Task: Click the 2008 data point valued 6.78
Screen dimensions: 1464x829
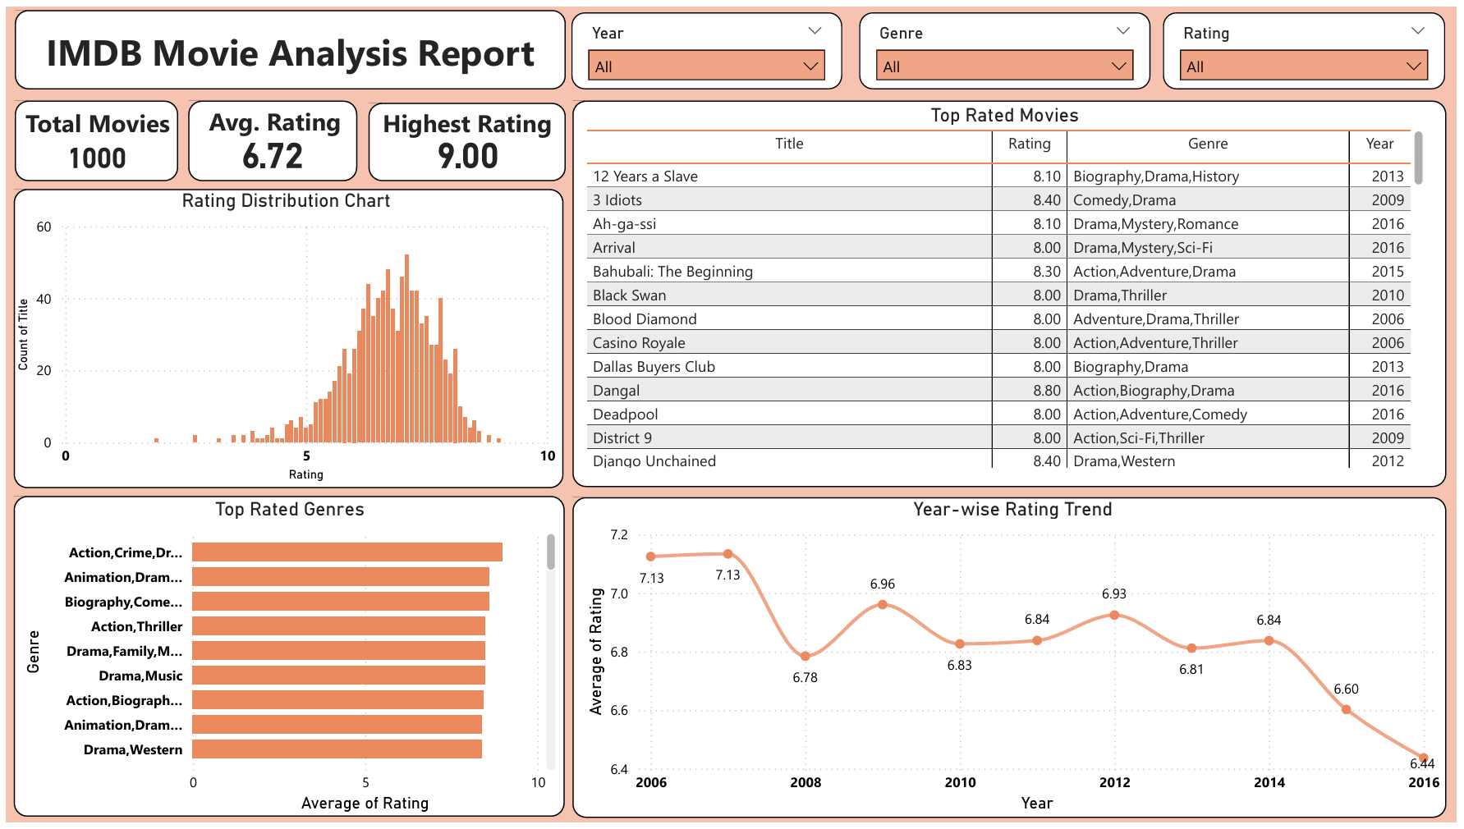Action: (x=805, y=656)
